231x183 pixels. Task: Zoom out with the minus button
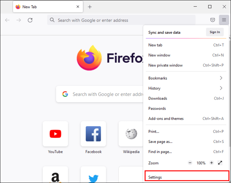pos(190,163)
